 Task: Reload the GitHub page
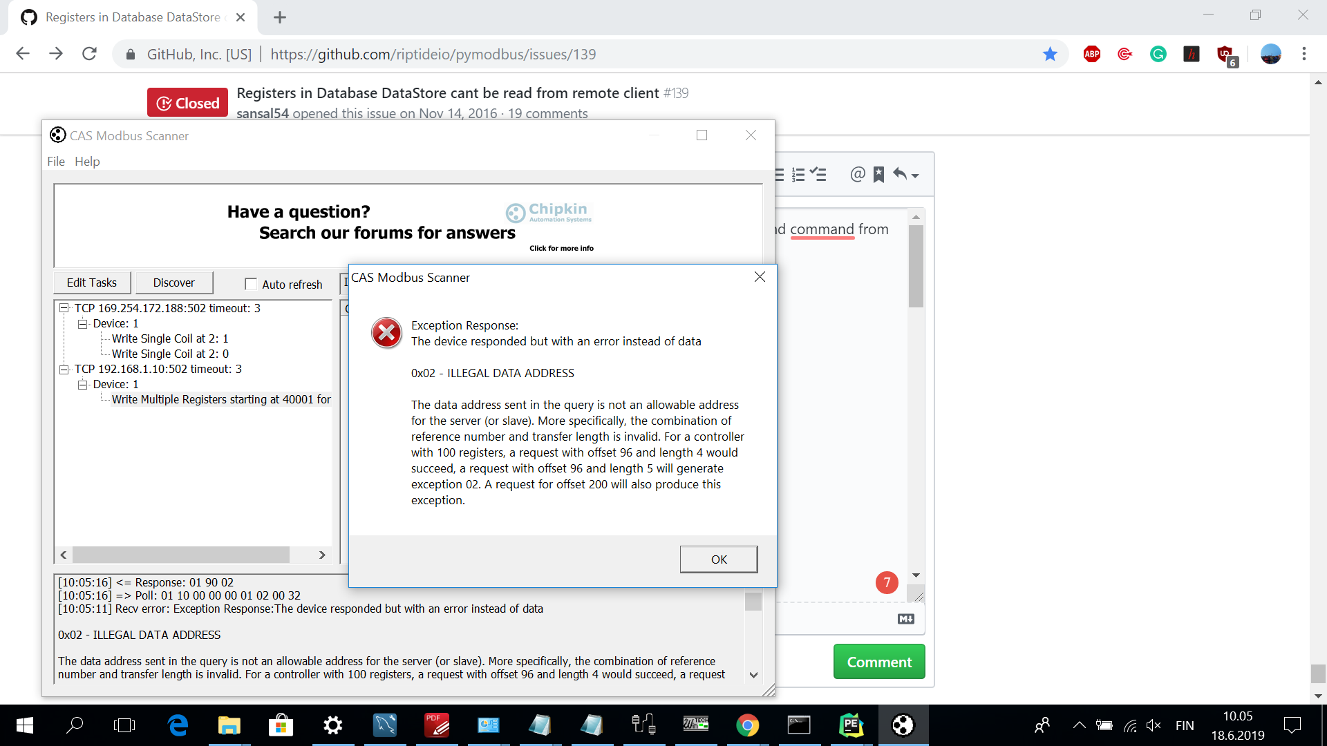pyautogui.click(x=89, y=54)
